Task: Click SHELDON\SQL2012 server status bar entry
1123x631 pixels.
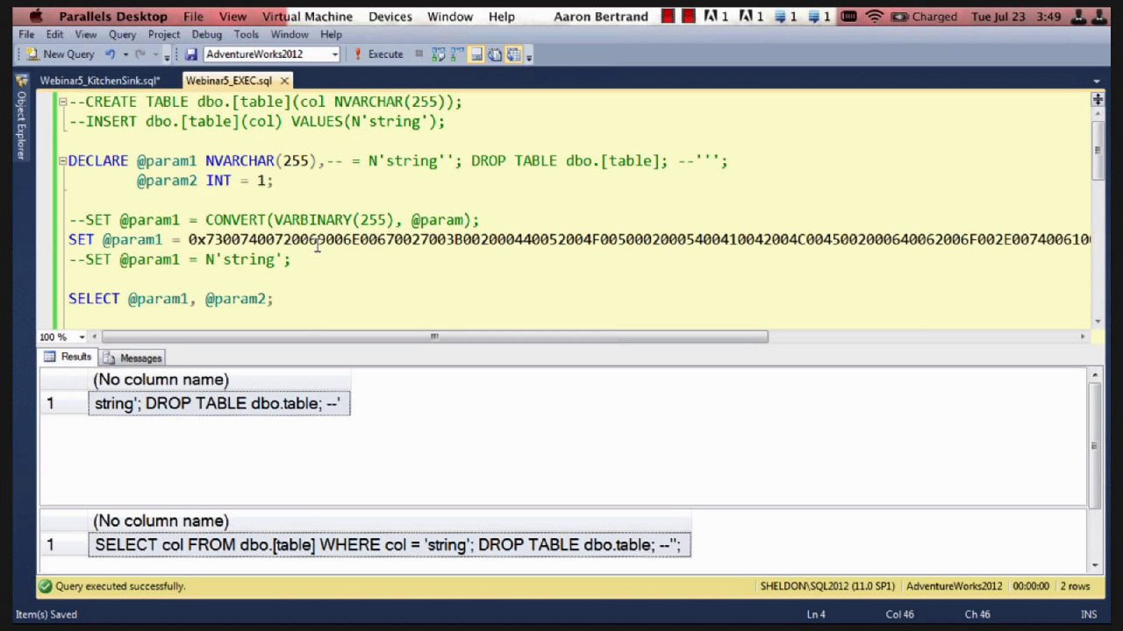Action: coord(827,586)
